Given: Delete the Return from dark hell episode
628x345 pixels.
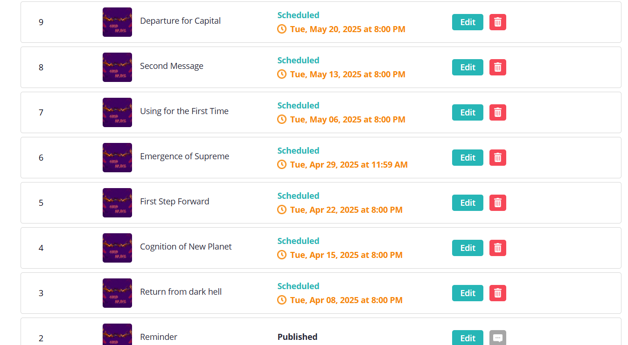Looking at the screenshot, I should pos(497,293).
